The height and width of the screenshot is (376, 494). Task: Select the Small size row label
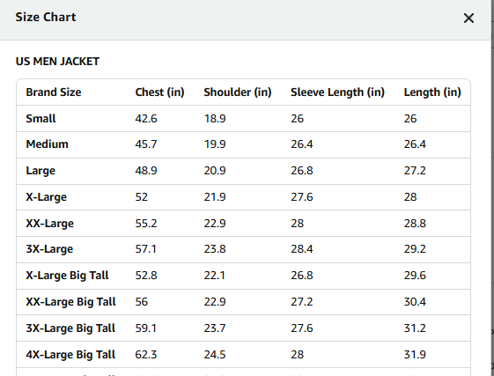(41, 119)
